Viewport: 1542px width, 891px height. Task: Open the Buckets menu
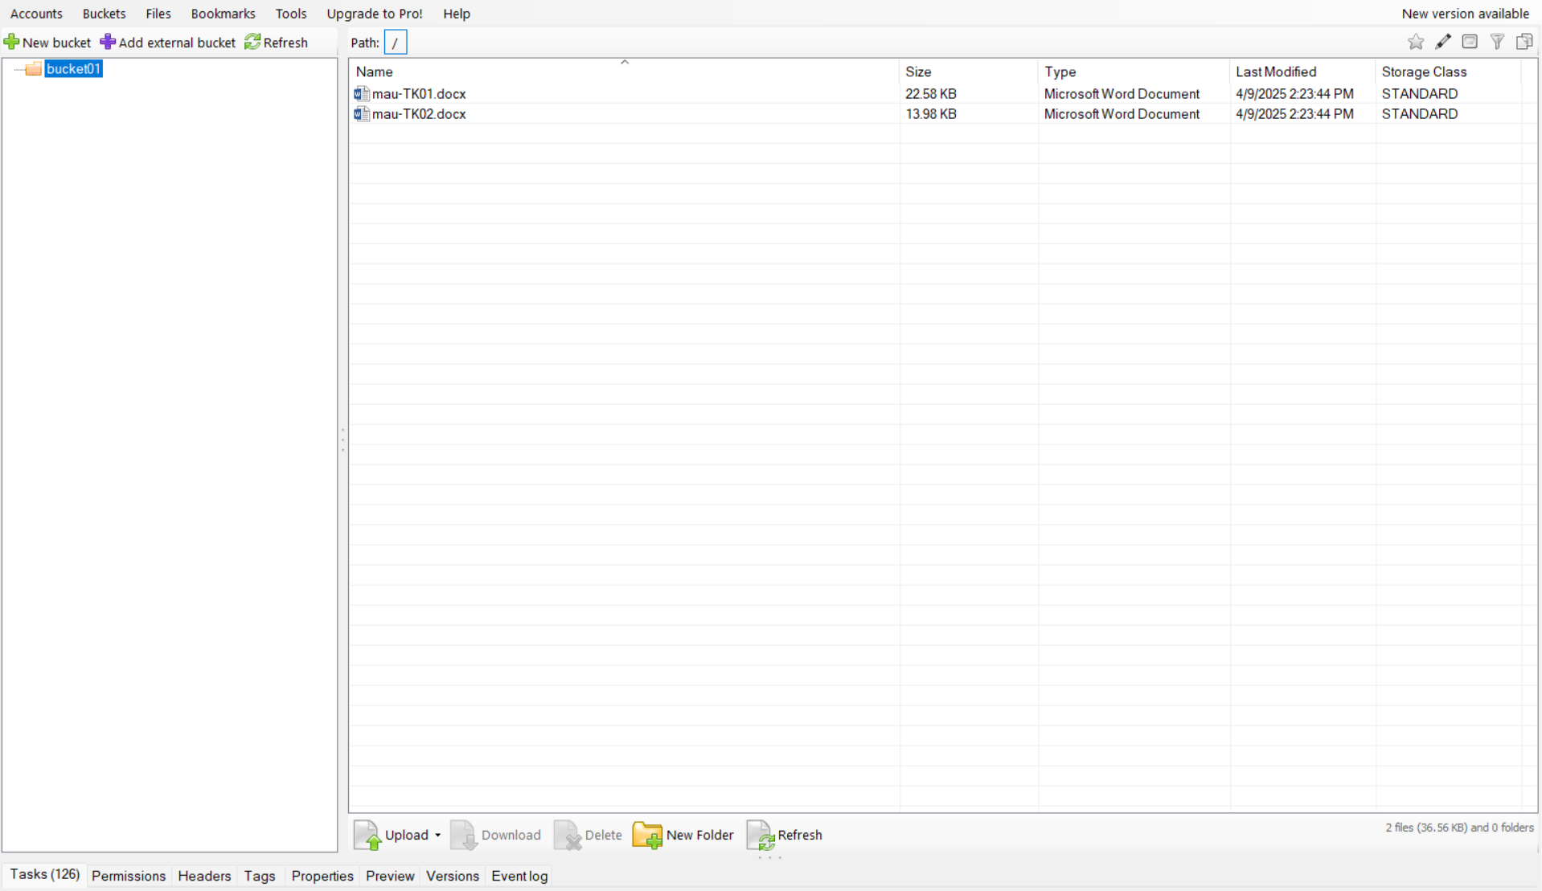click(104, 14)
